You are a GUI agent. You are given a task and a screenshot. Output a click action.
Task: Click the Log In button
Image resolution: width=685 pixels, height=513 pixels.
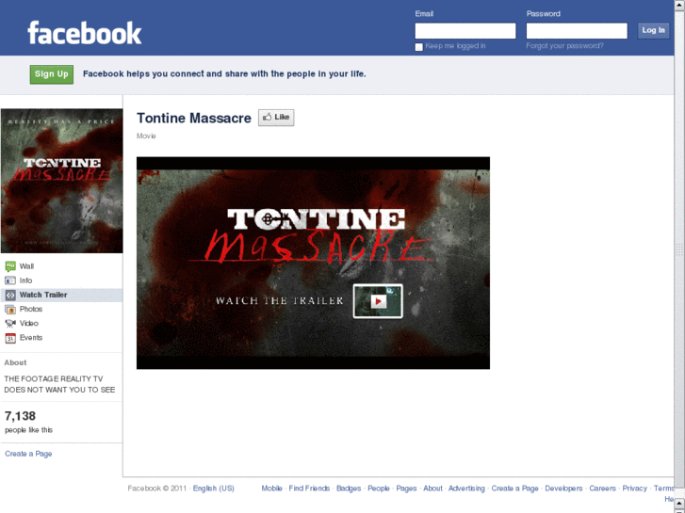pos(653,30)
